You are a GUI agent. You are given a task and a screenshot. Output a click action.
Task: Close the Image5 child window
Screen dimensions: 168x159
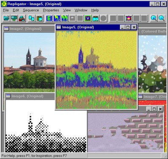pyautogui.click(x=134, y=27)
